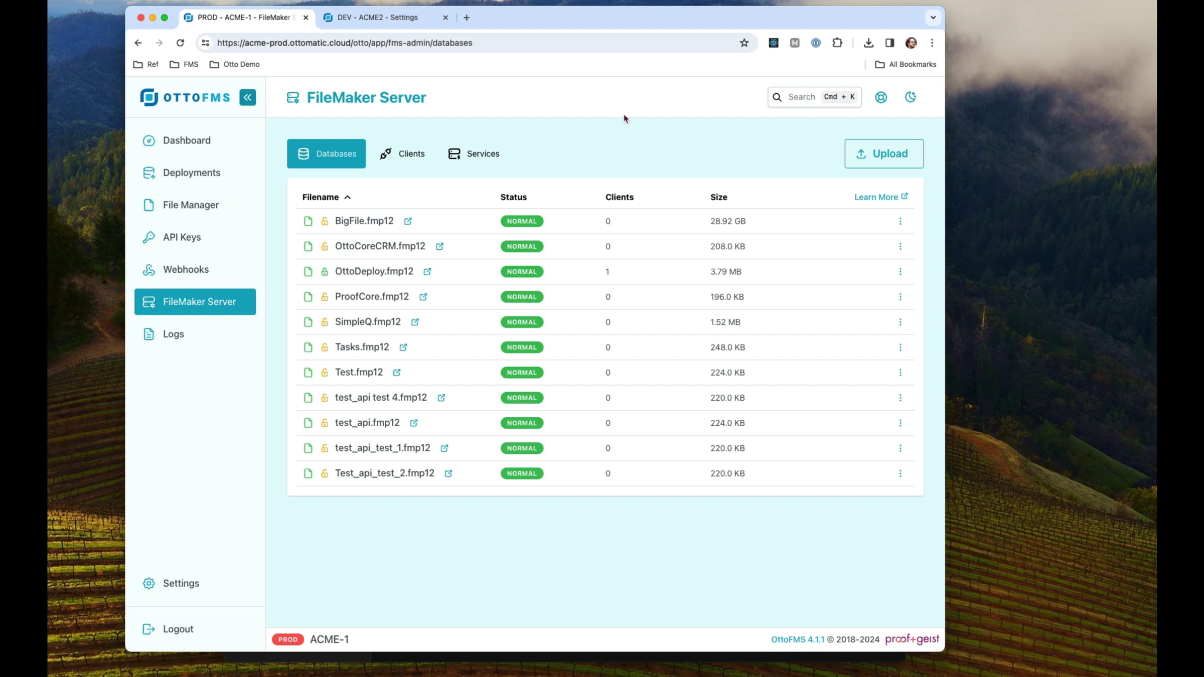Open external link icon next to test_api test 4.fmp12
The width and height of the screenshot is (1204, 677).
[441, 398]
